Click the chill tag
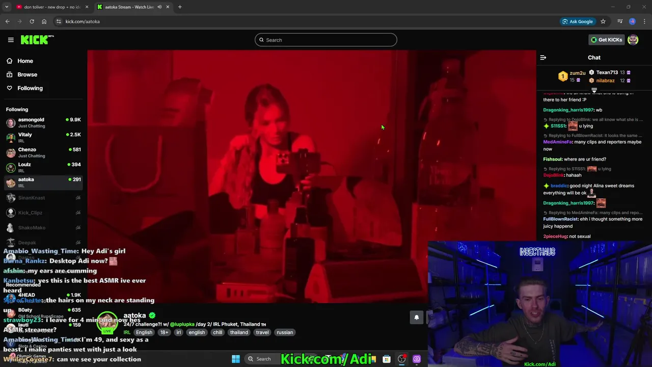Image resolution: width=652 pixels, height=367 pixels. click(x=218, y=332)
